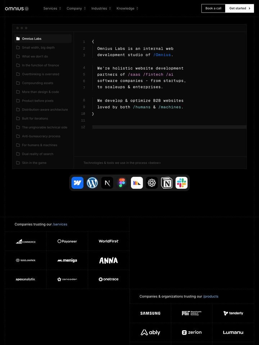Click the Lumanu logo
Screen dimensions: 259x345
coord(233,332)
